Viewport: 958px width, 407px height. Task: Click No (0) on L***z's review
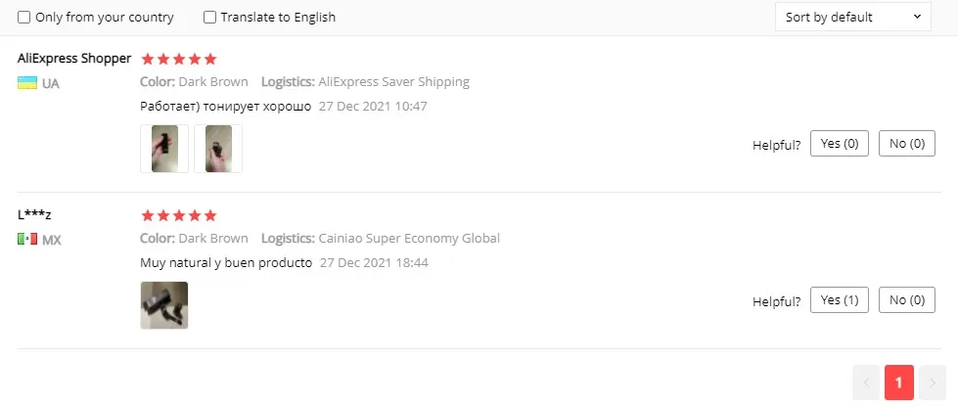click(906, 300)
